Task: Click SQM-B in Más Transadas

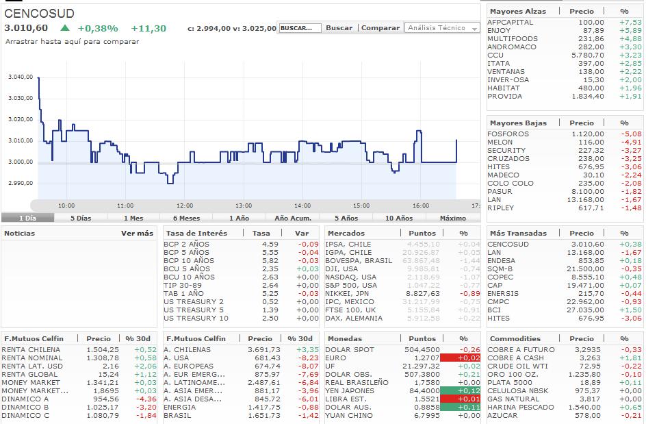Action: (x=500, y=269)
